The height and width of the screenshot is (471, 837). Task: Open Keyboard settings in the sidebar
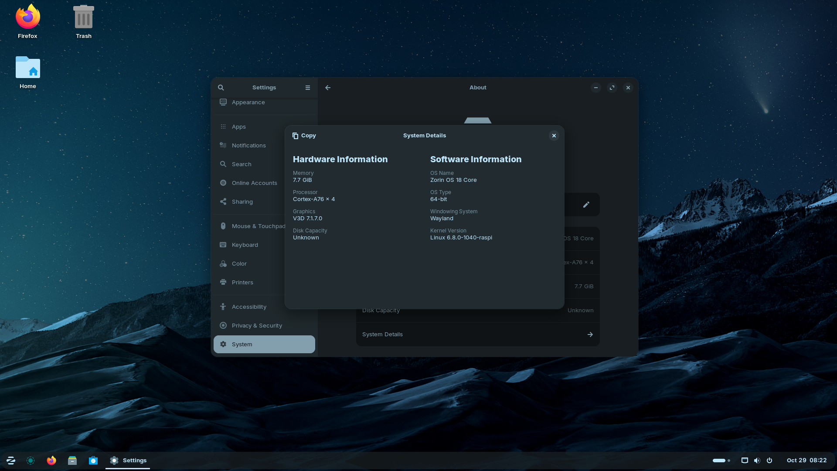245,245
